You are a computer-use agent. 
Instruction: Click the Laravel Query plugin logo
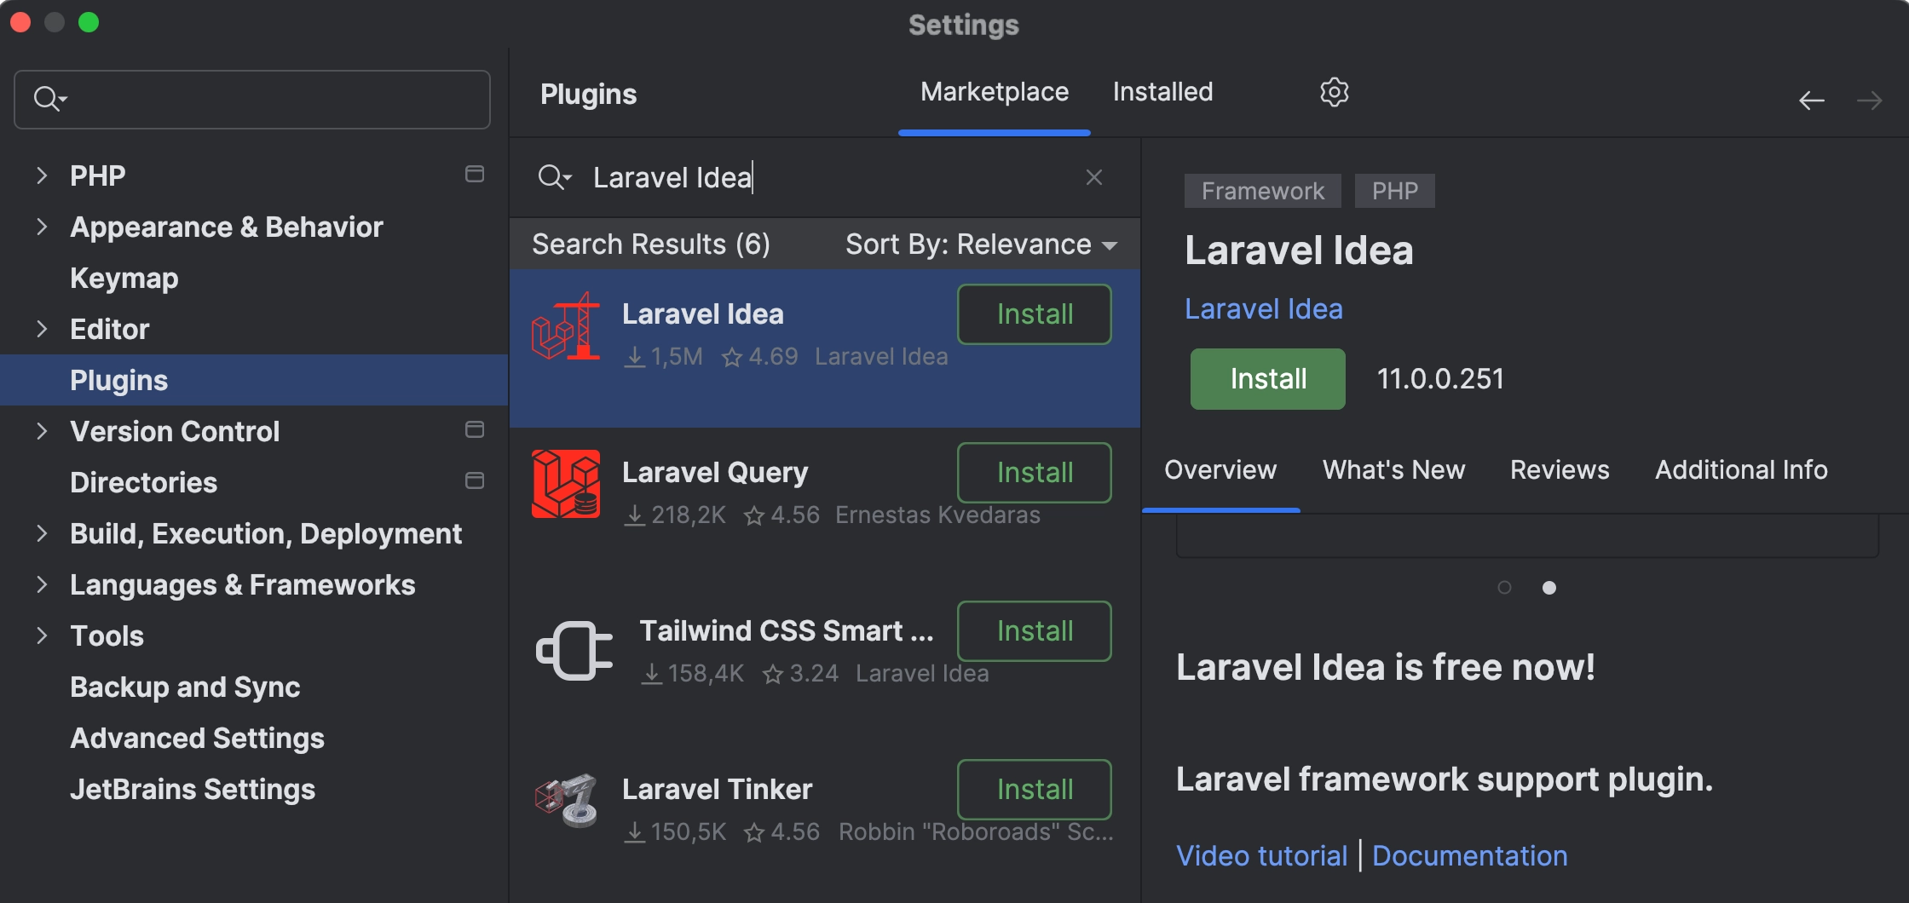click(x=566, y=484)
